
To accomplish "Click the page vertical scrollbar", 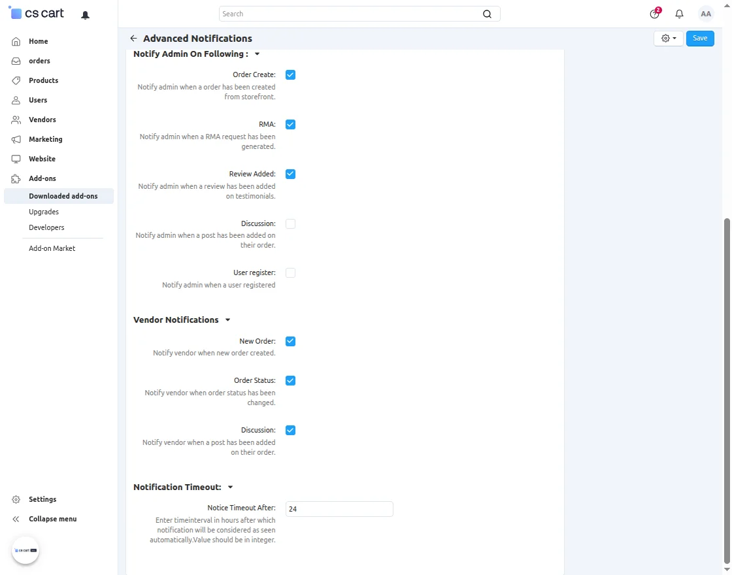I will [727, 391].
